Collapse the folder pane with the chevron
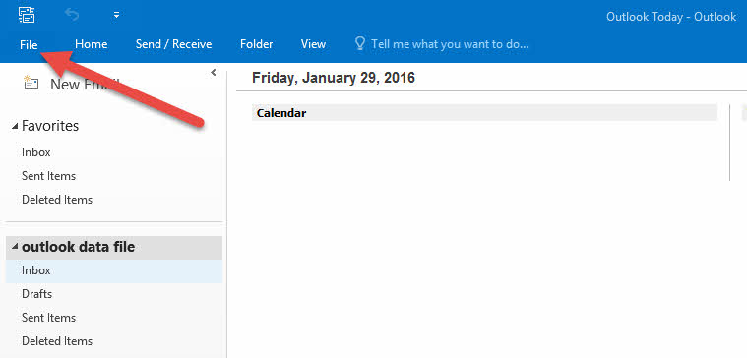 point(213,73)
